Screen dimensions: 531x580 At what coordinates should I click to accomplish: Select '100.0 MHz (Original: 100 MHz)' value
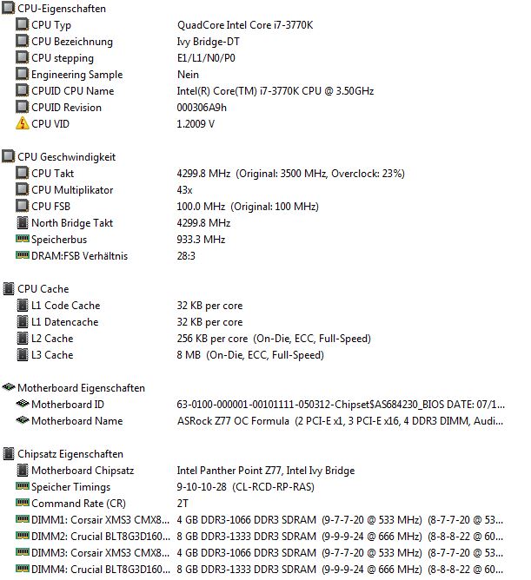248,207
